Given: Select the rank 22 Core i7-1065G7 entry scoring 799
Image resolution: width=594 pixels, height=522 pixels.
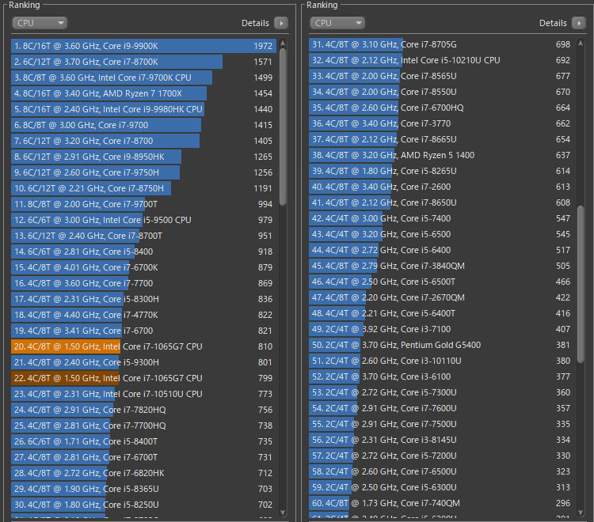Looking at the screenshot, I should [143, 378].
